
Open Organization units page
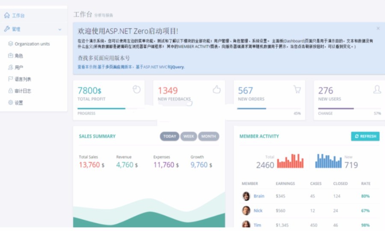[32, 44]
